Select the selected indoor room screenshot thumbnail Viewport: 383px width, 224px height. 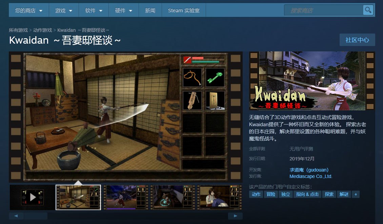(78, 197)
